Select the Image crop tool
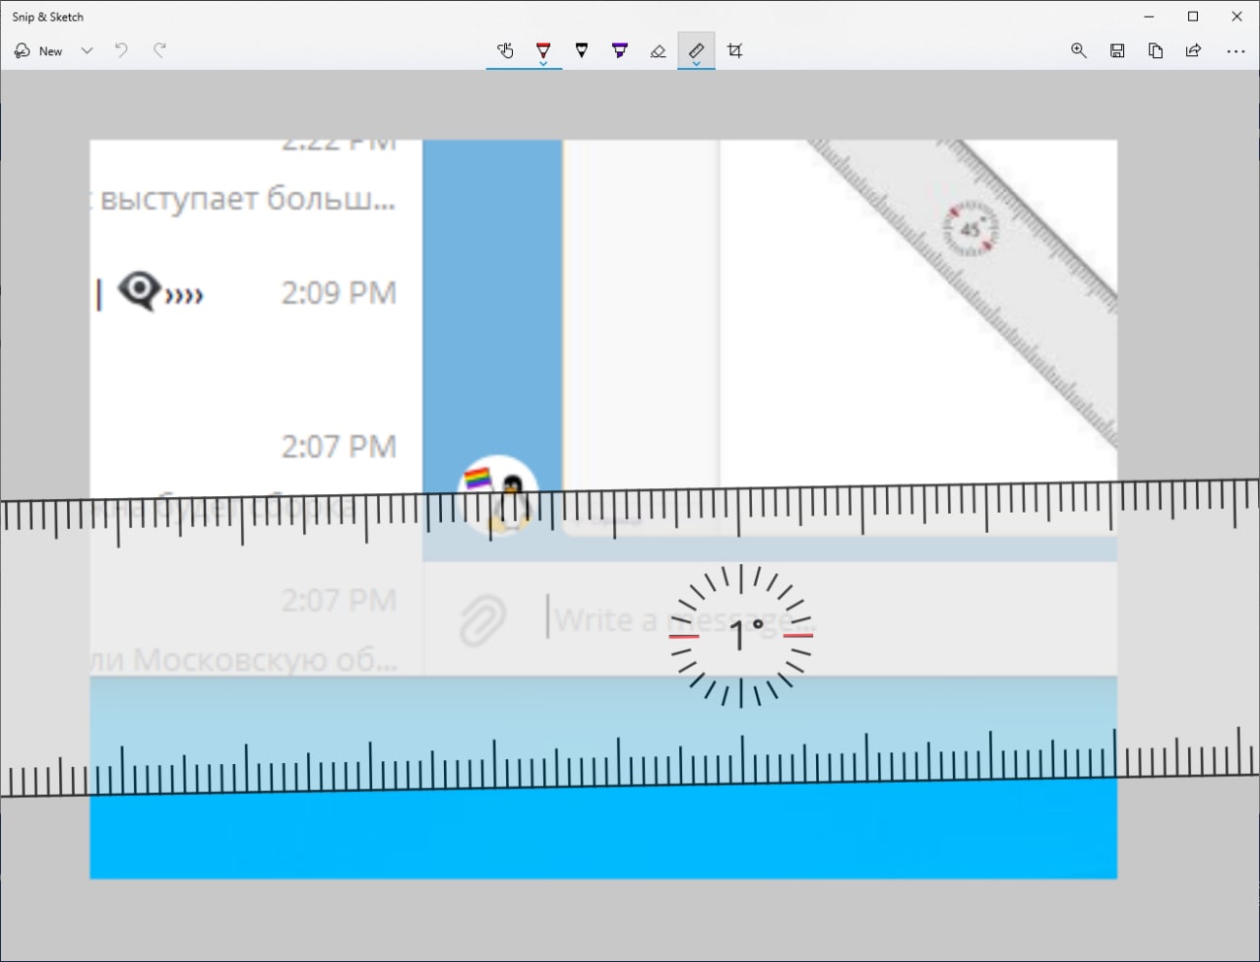 (x=734, y=50)
